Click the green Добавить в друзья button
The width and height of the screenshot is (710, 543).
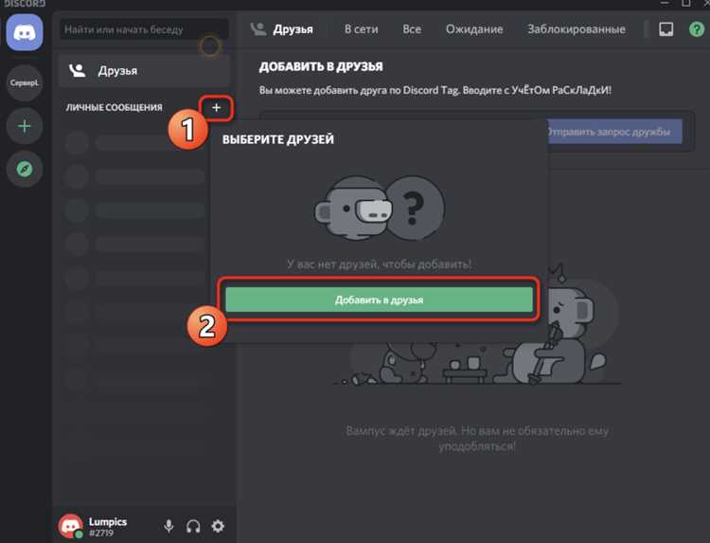(379, 299)
